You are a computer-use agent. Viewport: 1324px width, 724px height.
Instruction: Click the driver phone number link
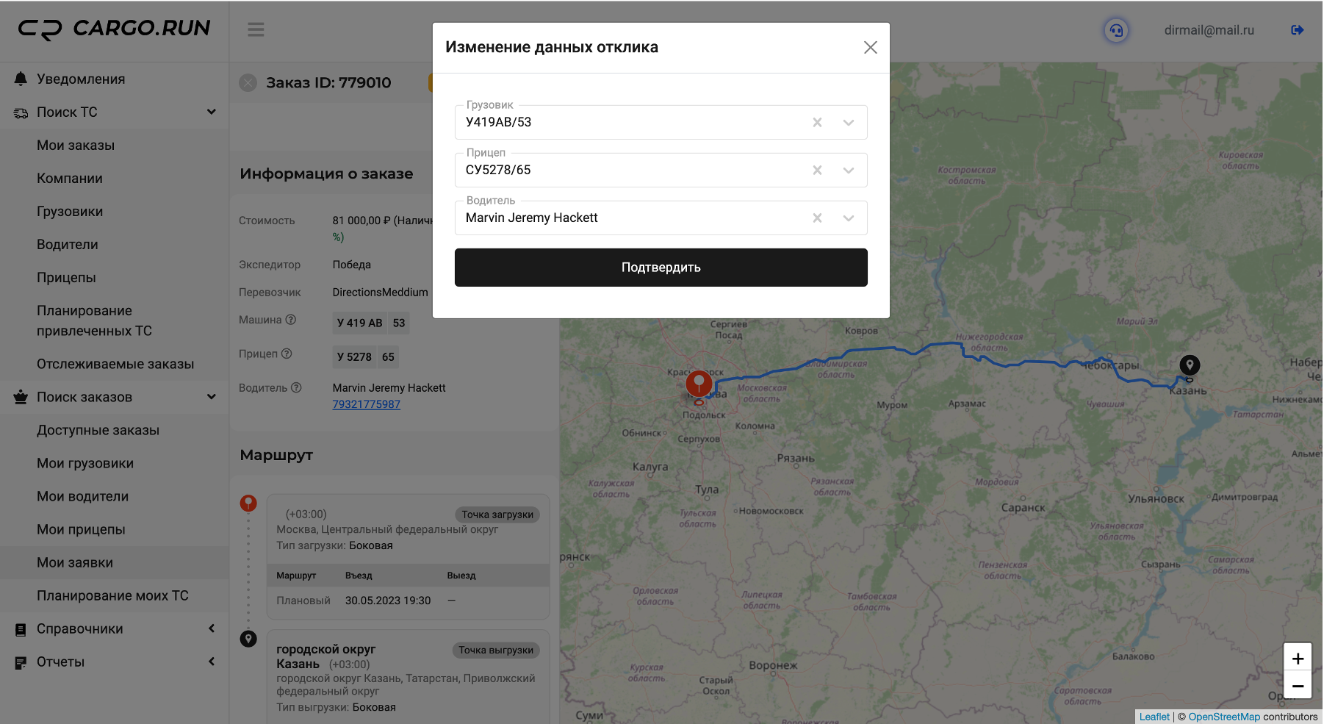366,404
